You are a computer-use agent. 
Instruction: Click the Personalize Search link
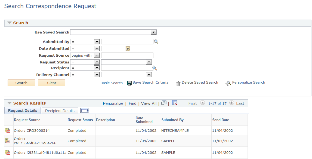pyautogui.click(x=249, y=82)
